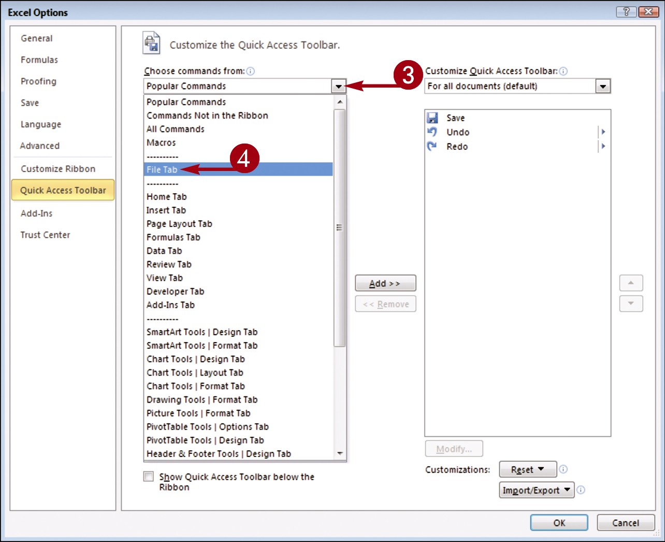Screen dimensions: 665x542
Task: Choose Picture Tools Format Tab
Action: coord(238,413)
